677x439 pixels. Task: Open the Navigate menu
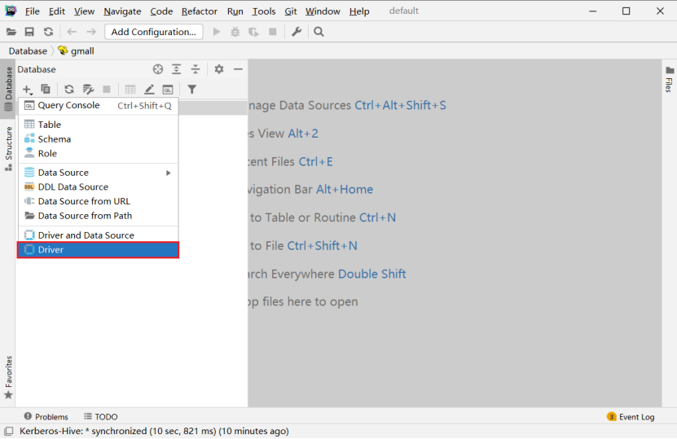coord(122,11)
